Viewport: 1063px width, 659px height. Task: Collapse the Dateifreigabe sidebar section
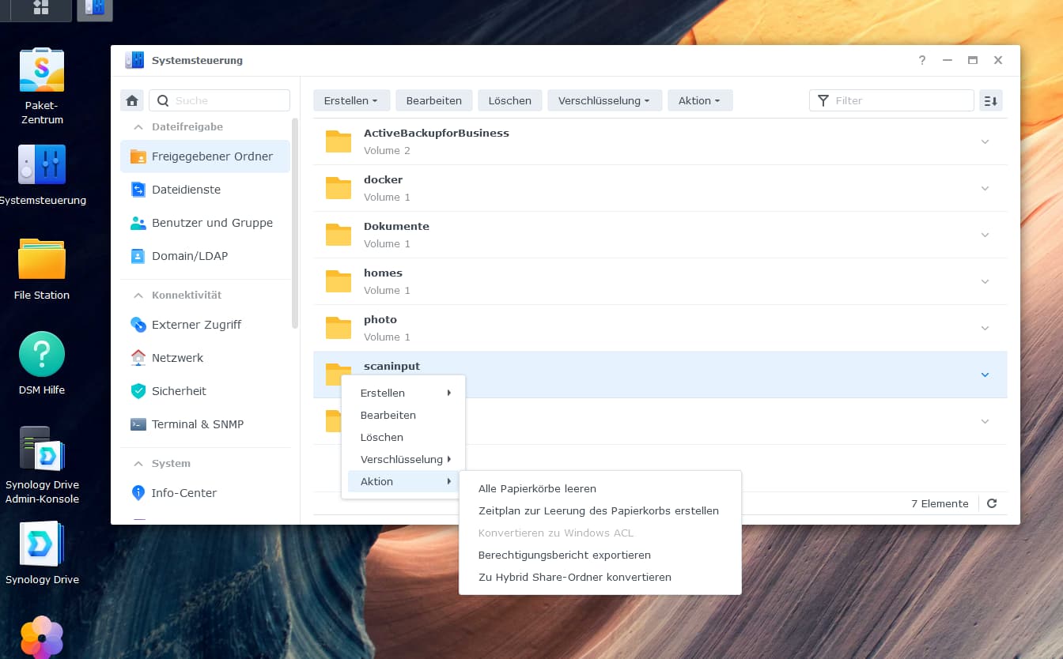[138, 126]
